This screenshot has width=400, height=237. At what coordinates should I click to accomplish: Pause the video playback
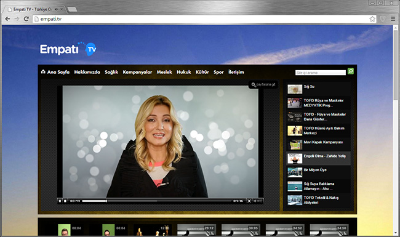point(60,201)
